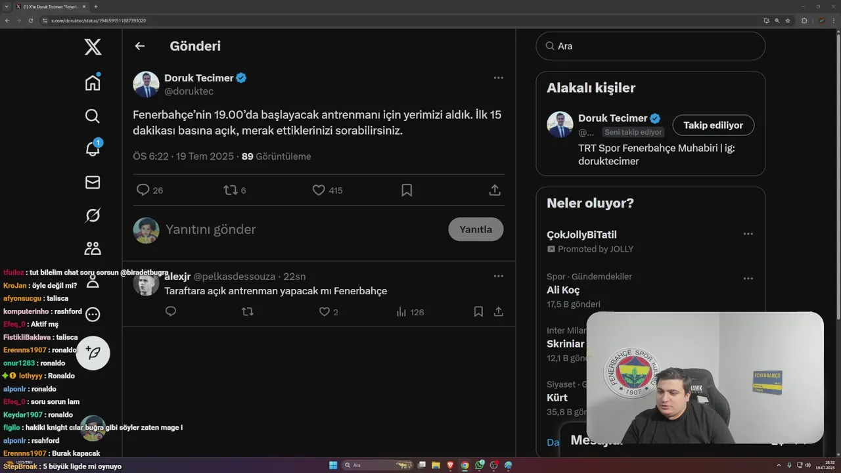Screen dimensions: 841x473
Task: Show hidden system tray icons
Action: (x=780, y=465)
